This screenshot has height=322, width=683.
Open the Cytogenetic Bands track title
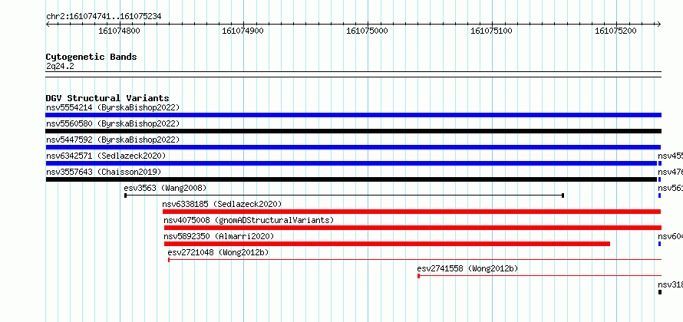point(91,57)
